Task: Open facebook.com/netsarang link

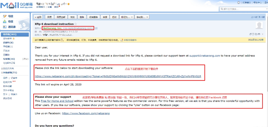Action: [86, 113]
